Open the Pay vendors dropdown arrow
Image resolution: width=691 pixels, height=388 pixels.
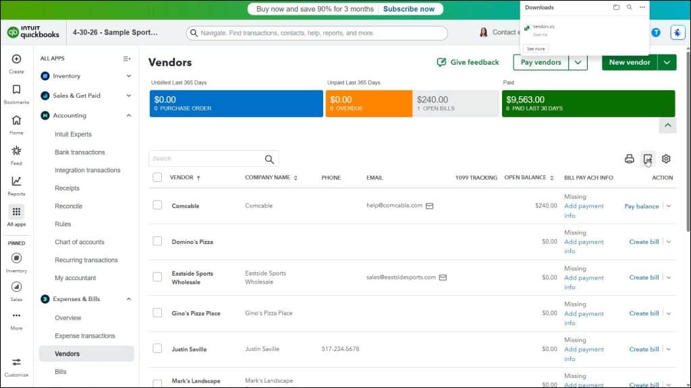pyautogui.click(x=578, y=63)
